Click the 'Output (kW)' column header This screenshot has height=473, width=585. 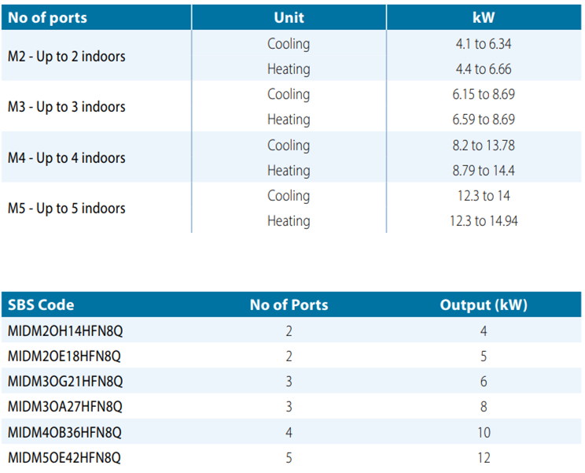click(484, 305)
